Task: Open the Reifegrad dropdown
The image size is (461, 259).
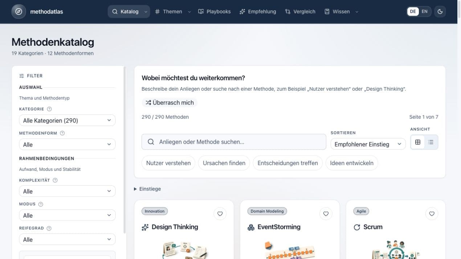Action: [67, 239]
